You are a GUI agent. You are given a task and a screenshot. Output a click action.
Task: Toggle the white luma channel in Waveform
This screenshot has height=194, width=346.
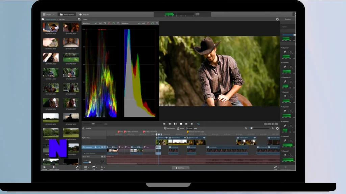[105, 23]
